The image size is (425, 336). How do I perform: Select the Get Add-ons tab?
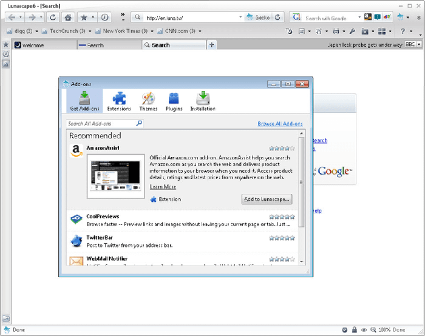[84, 101]
